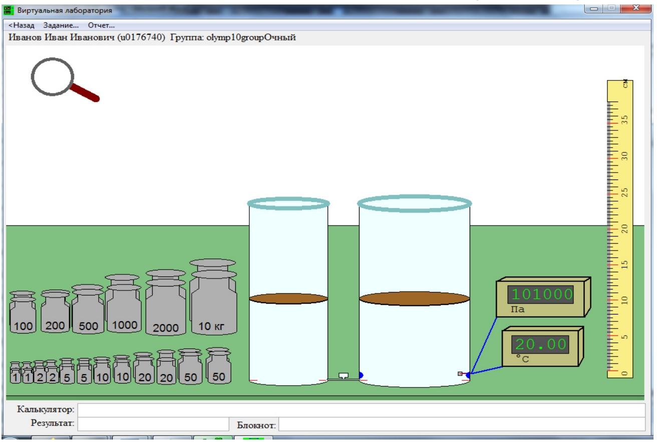Close the Виртуальная лаборатория window
Screen dimensions: 657x442
click(x=636, y=8)
